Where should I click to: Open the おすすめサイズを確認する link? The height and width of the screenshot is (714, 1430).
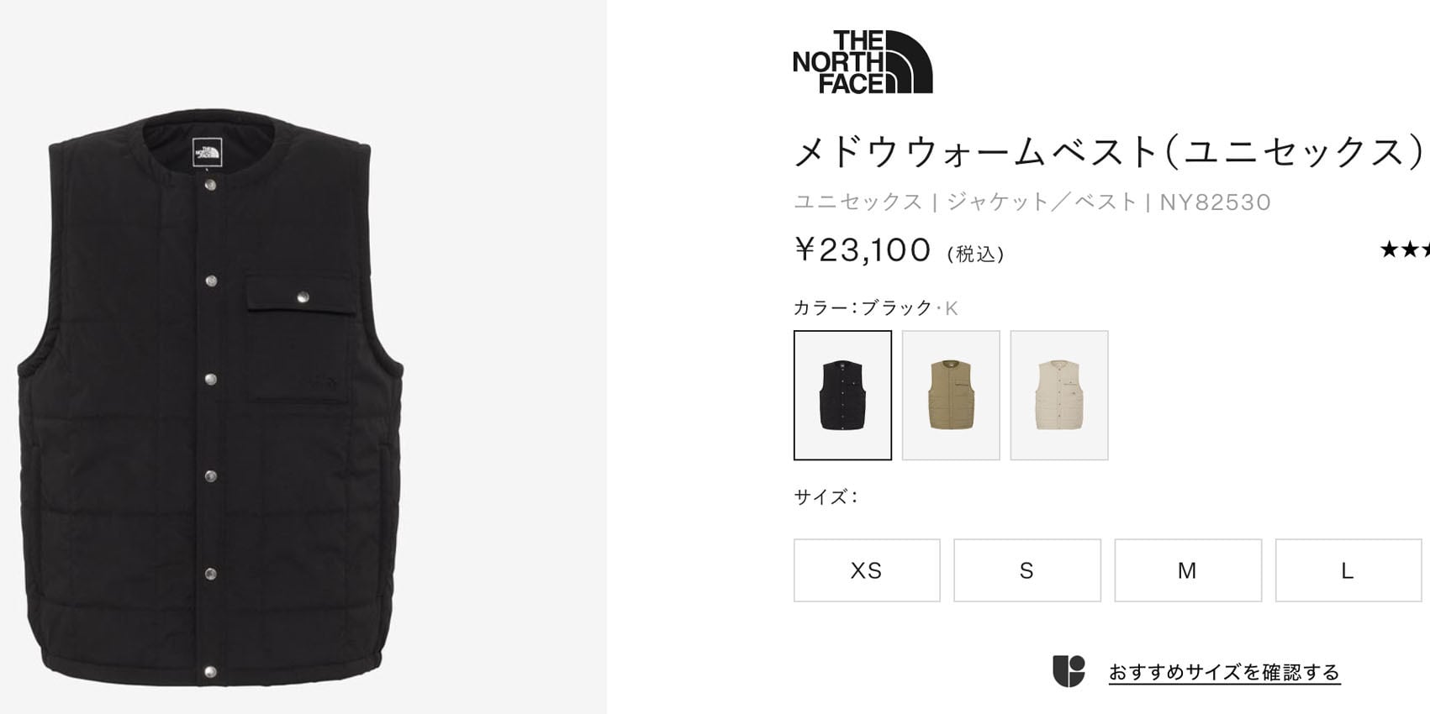coord(1224,672)
